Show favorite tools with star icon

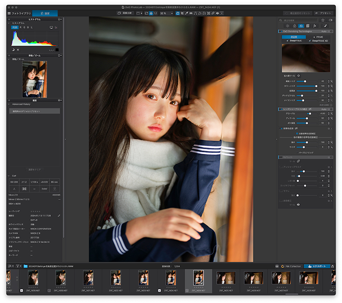pyautogui.click(x=323, y=20)
